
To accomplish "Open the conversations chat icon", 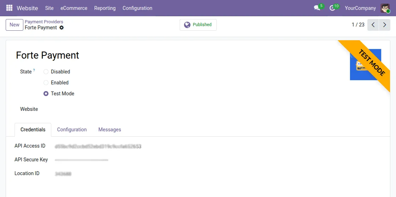I will pyautogui.click(x=317, y=8).
